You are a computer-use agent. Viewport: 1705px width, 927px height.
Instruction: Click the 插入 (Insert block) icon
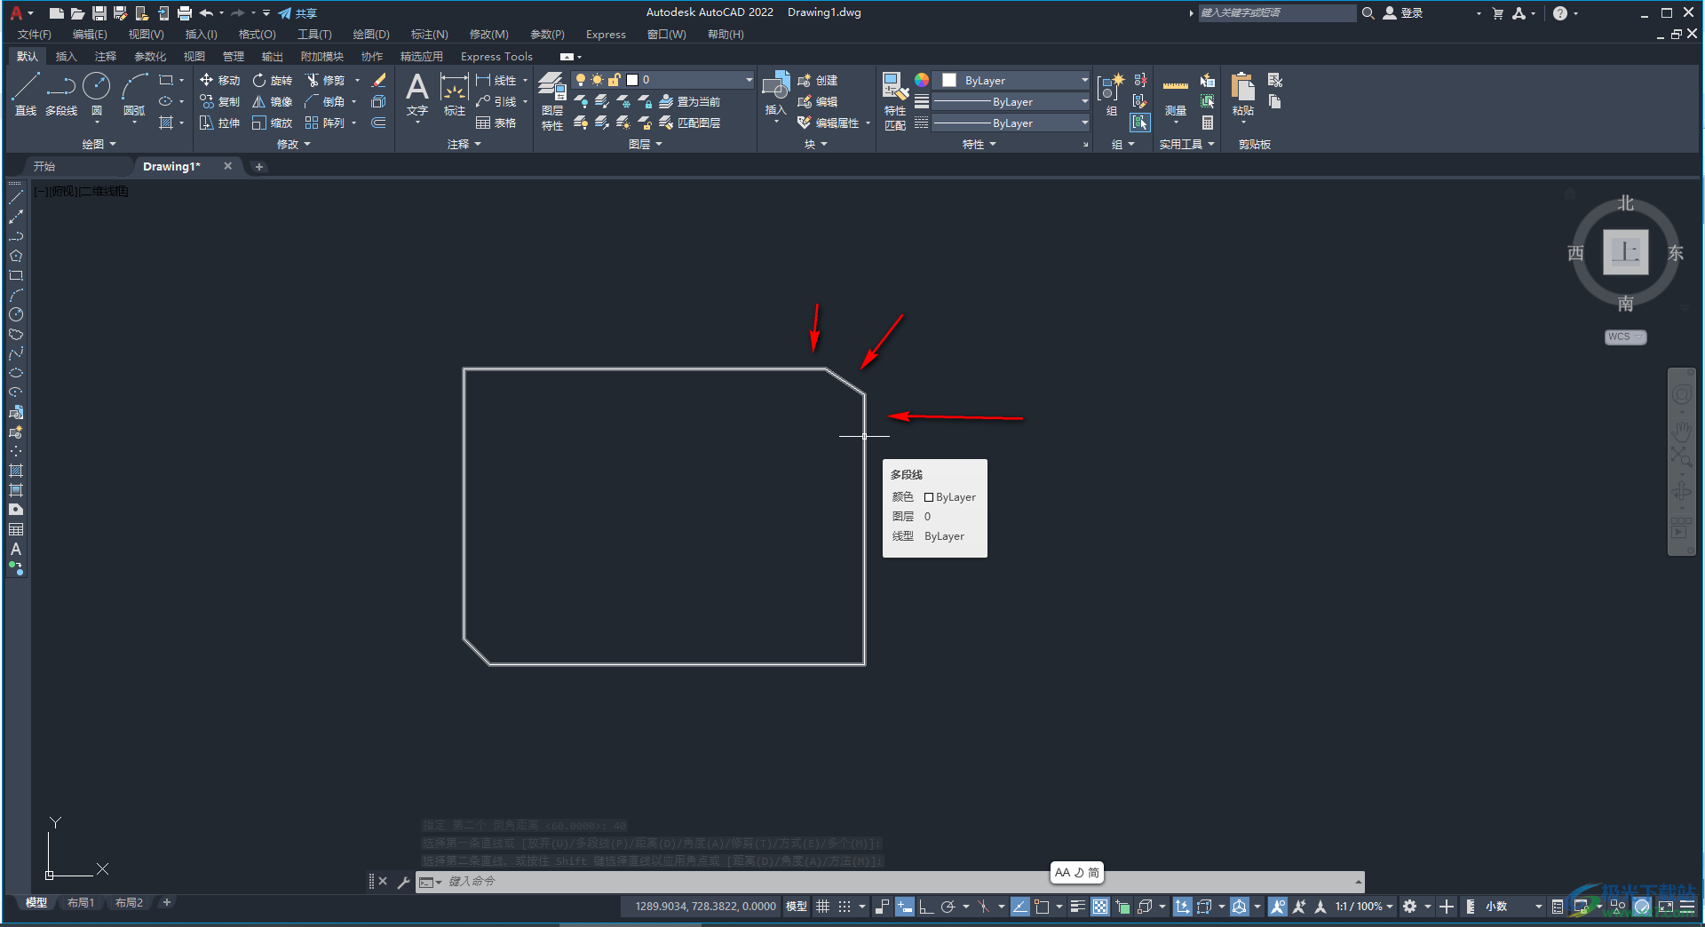coord(775,92)
